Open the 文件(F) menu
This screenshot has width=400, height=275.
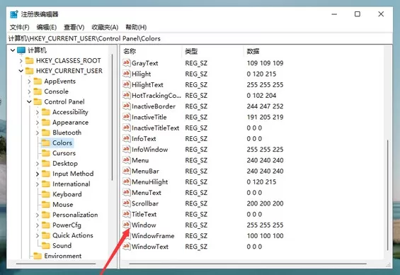tap(19, 27)
